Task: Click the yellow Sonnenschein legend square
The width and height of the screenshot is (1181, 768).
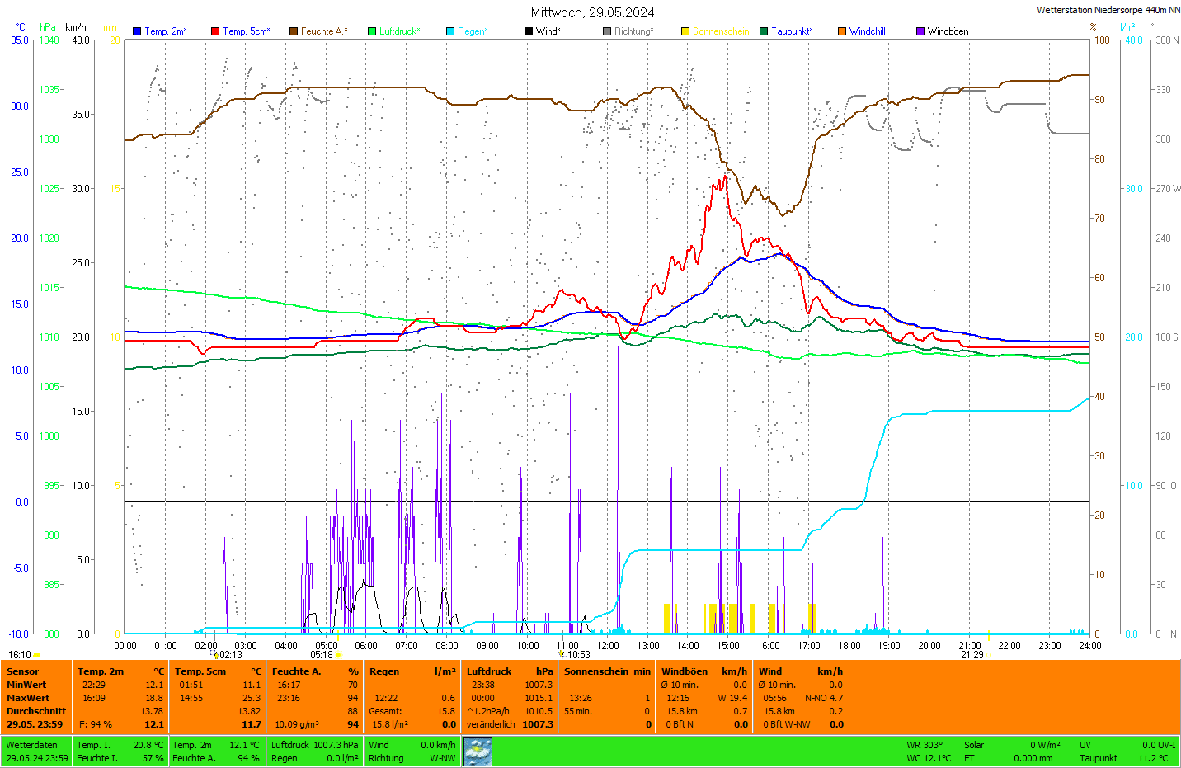Action: click(x=685, y=31)
